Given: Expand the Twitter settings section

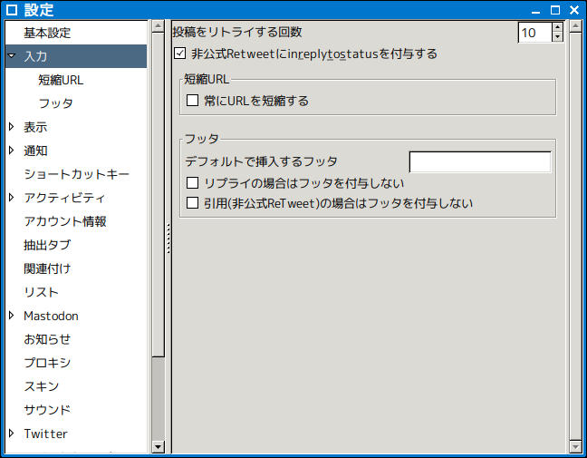Looking at the screenshot, I should coord(11,434).
